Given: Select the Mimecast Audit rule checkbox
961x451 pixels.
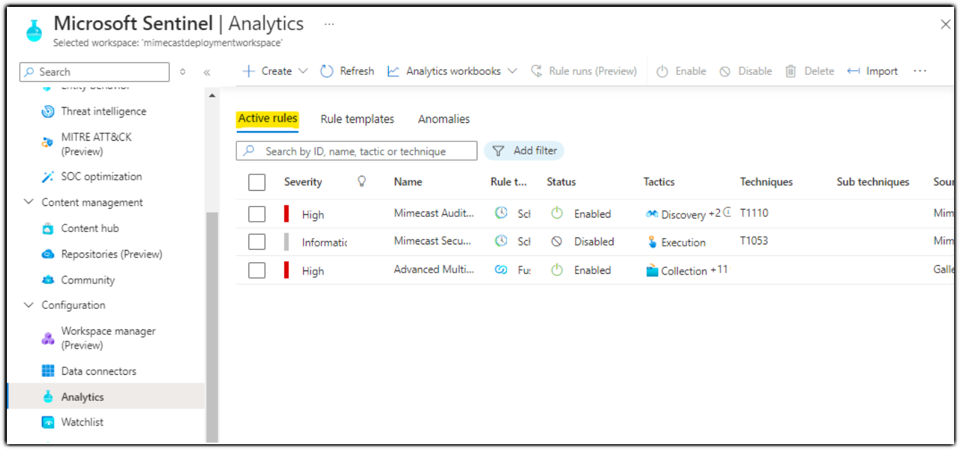Looking at the screenshot, I should pos(257,214).
